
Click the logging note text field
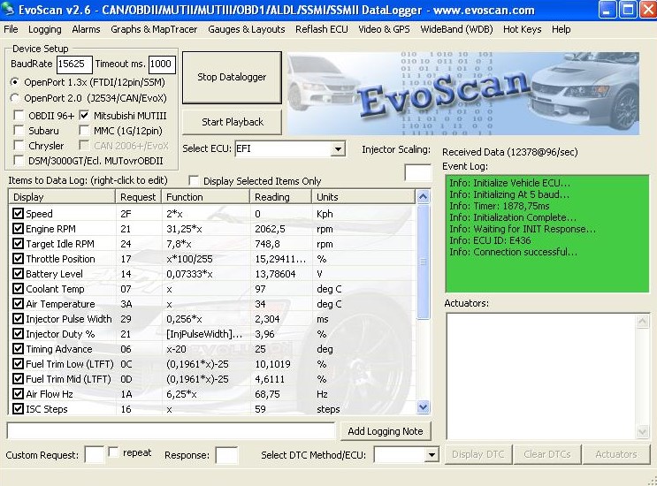[171, 430]
